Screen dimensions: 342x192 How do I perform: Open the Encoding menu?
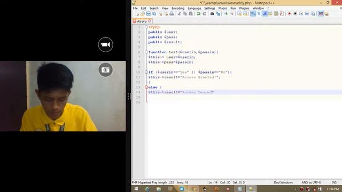[x=178, y=9]
